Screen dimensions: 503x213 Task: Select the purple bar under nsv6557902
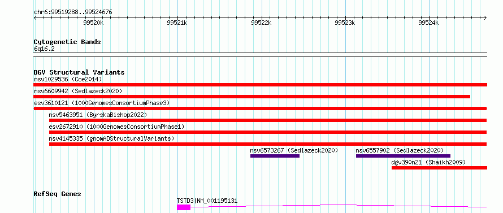403,156
